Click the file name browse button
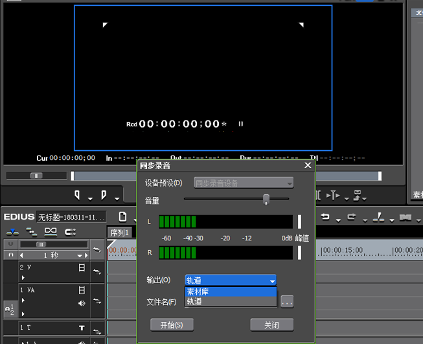423x344 pixels. coord(287,302)
